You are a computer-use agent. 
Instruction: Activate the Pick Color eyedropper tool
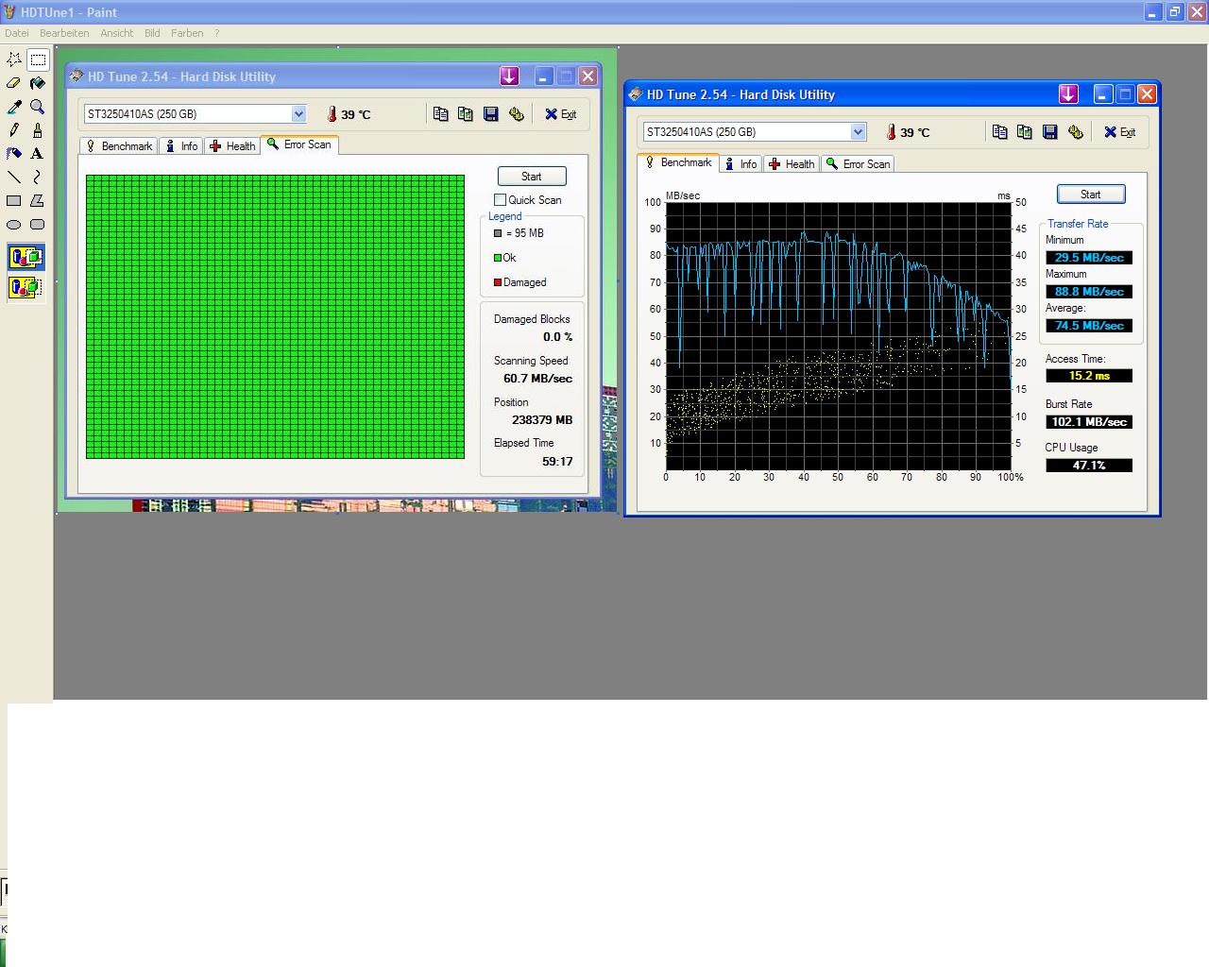[x=14, y=107]
